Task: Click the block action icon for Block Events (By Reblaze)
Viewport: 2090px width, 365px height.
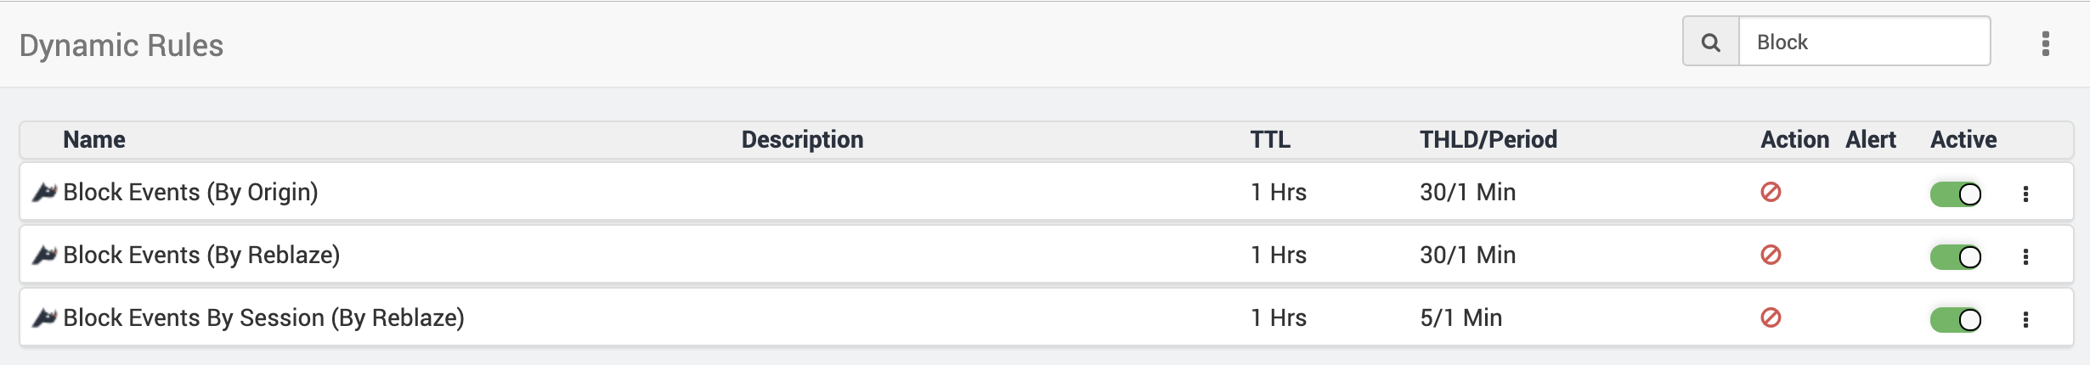Action: [1771, 255]
